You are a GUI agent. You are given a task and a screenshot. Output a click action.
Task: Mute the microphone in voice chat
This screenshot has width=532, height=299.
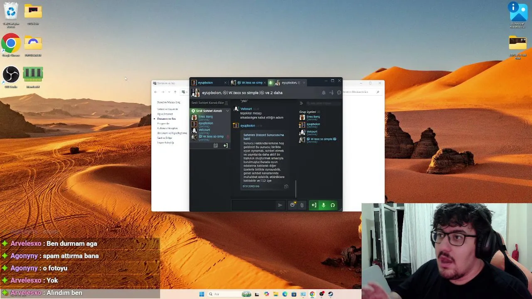[x=323, y=205]
